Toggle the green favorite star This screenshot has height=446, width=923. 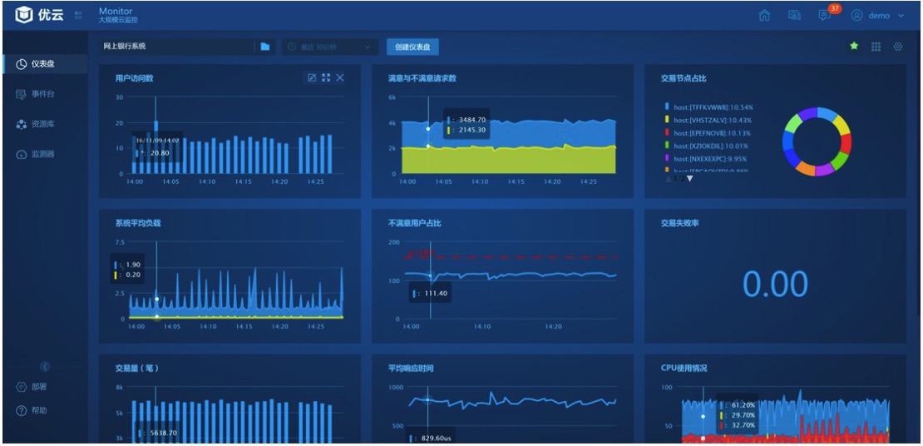point(854,47)
